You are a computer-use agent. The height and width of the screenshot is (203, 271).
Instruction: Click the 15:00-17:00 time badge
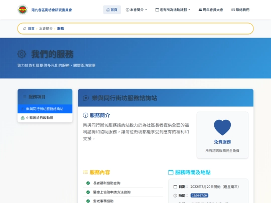[199, 195]
